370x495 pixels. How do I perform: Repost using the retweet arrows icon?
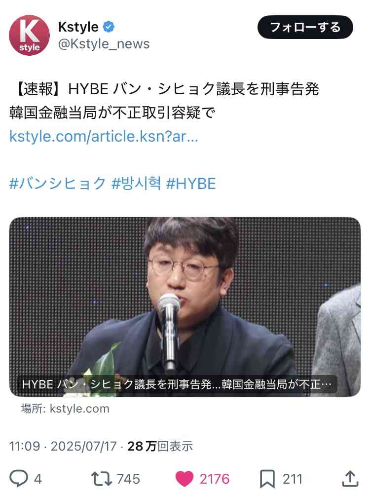[x=101, y=479]
